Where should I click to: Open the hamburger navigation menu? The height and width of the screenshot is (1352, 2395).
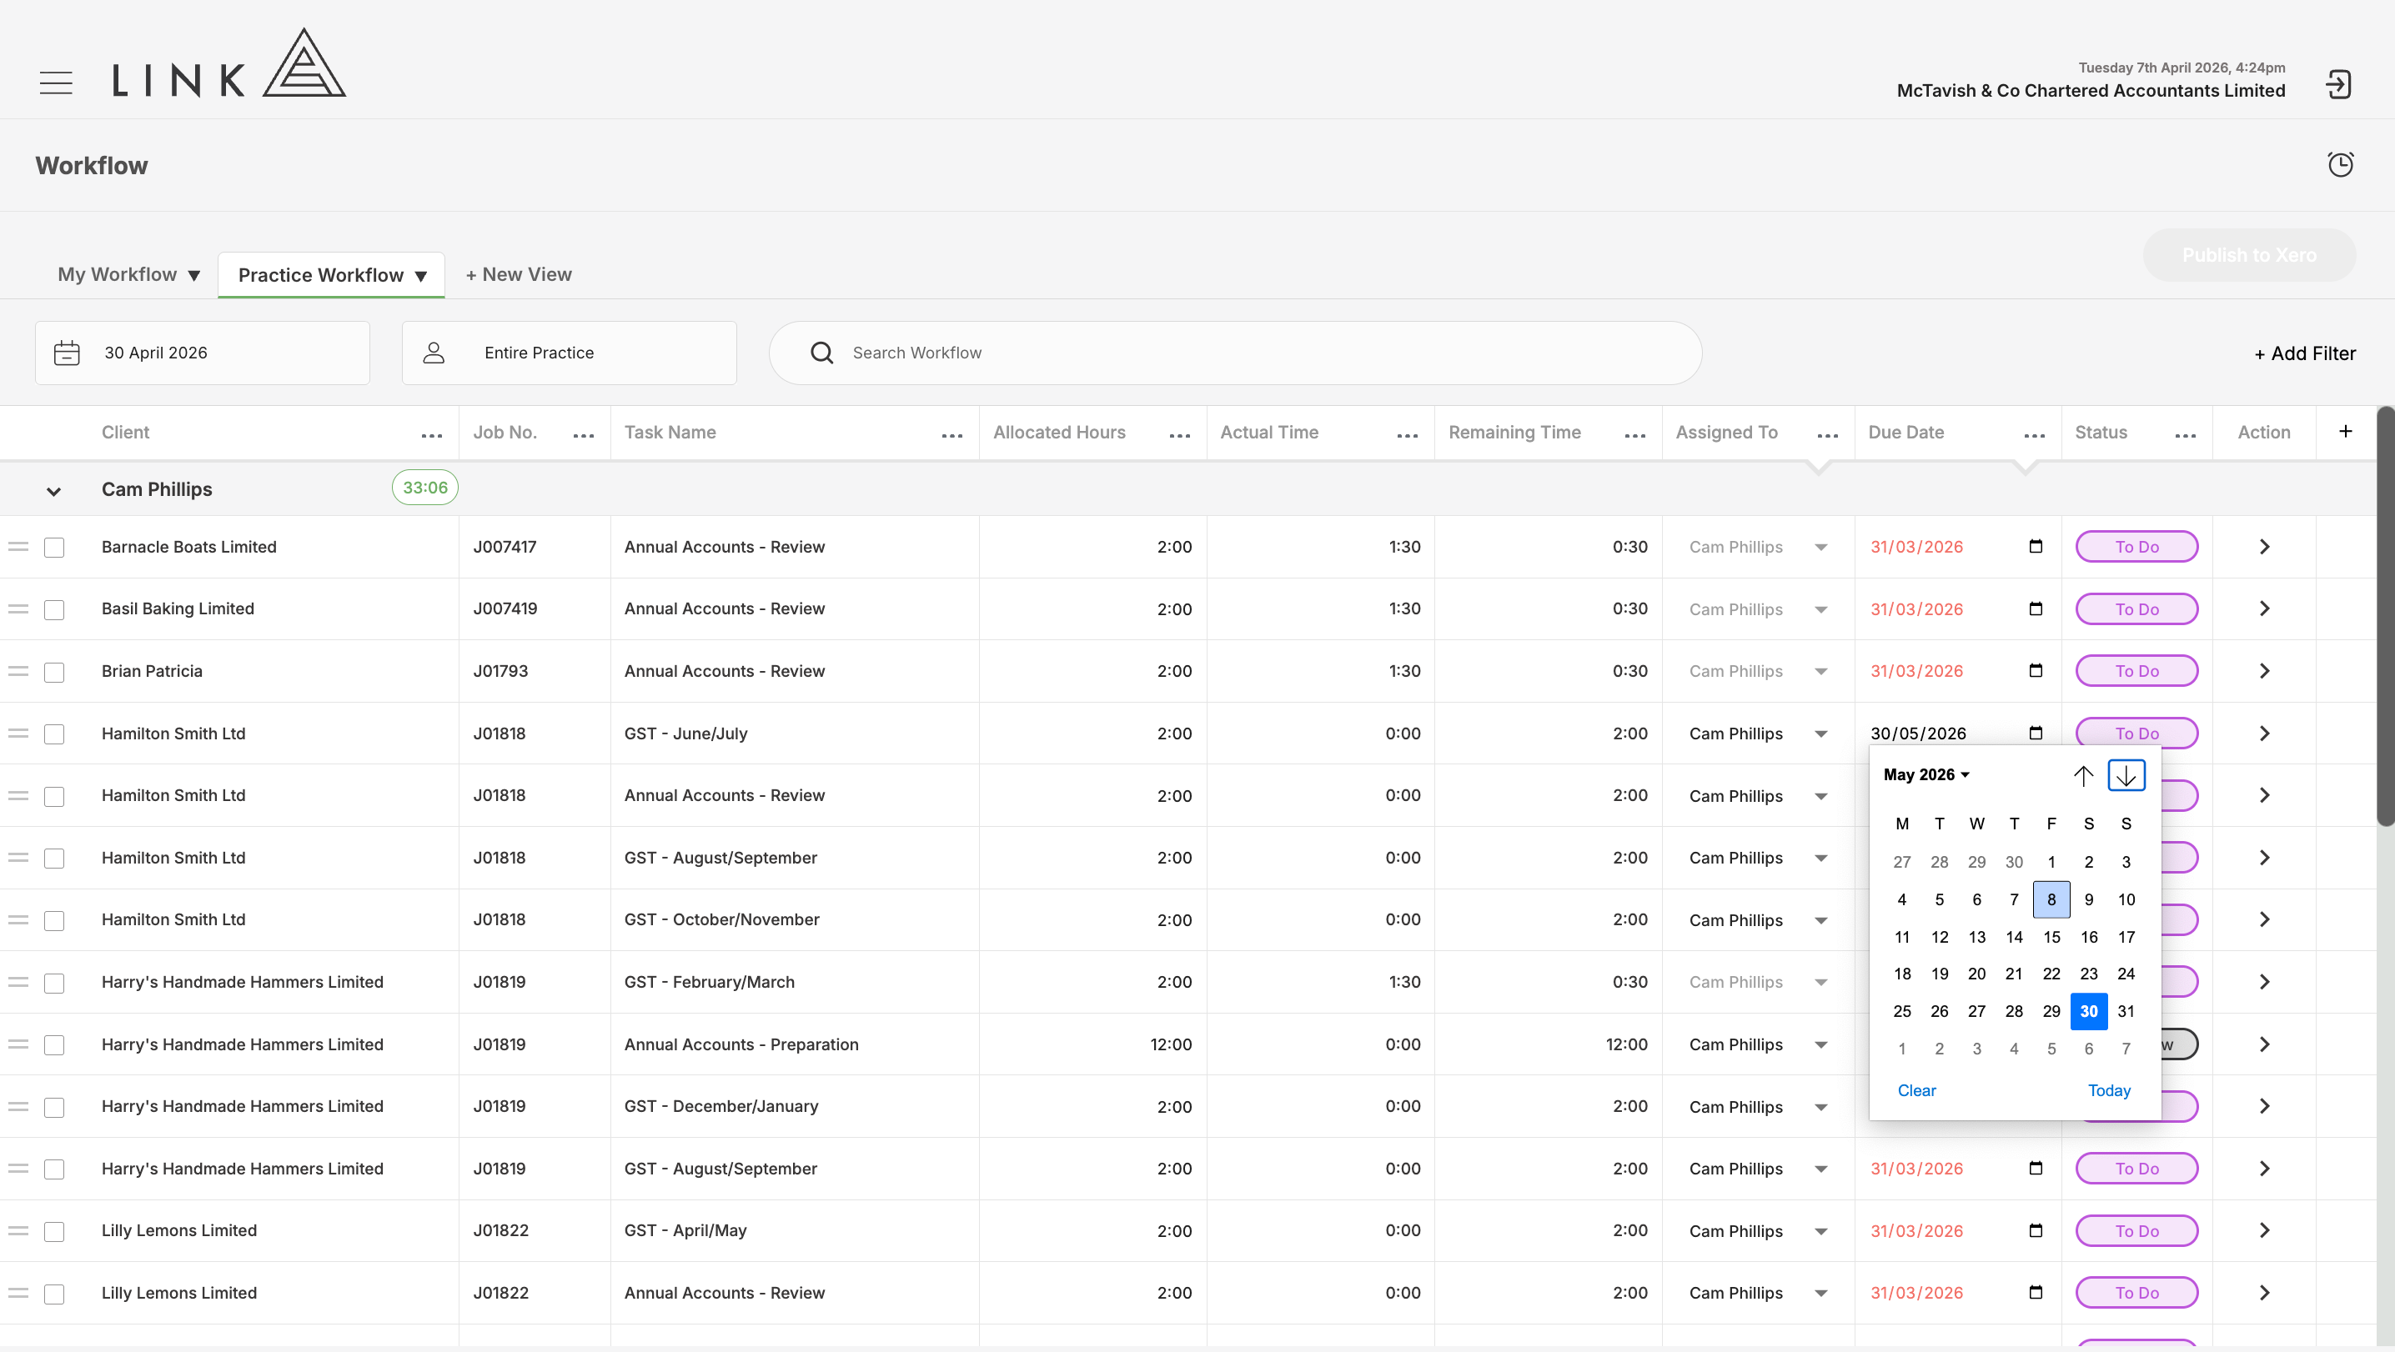pyautogui.click(x=56, y=83)
